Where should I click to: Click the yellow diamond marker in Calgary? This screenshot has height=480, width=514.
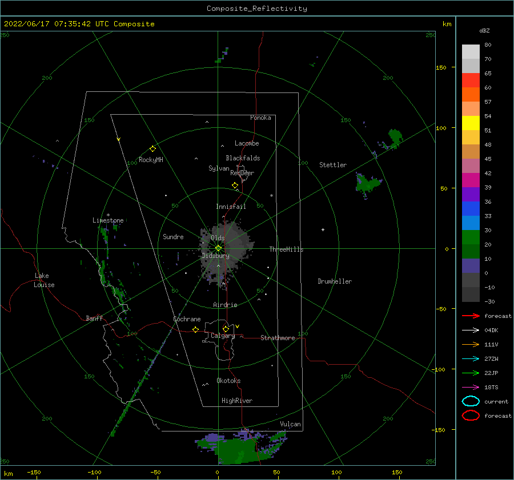click(226, 329)
